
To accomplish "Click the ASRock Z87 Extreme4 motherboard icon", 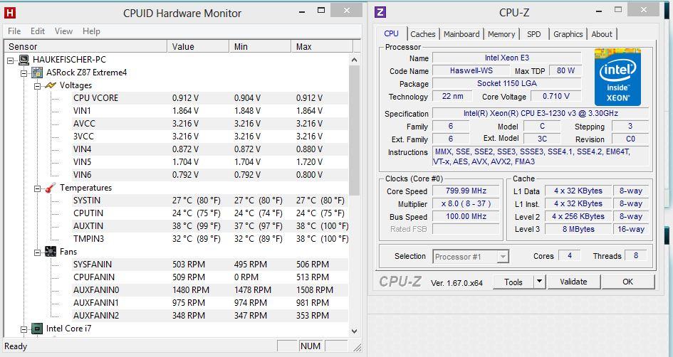I will (37, 73).
